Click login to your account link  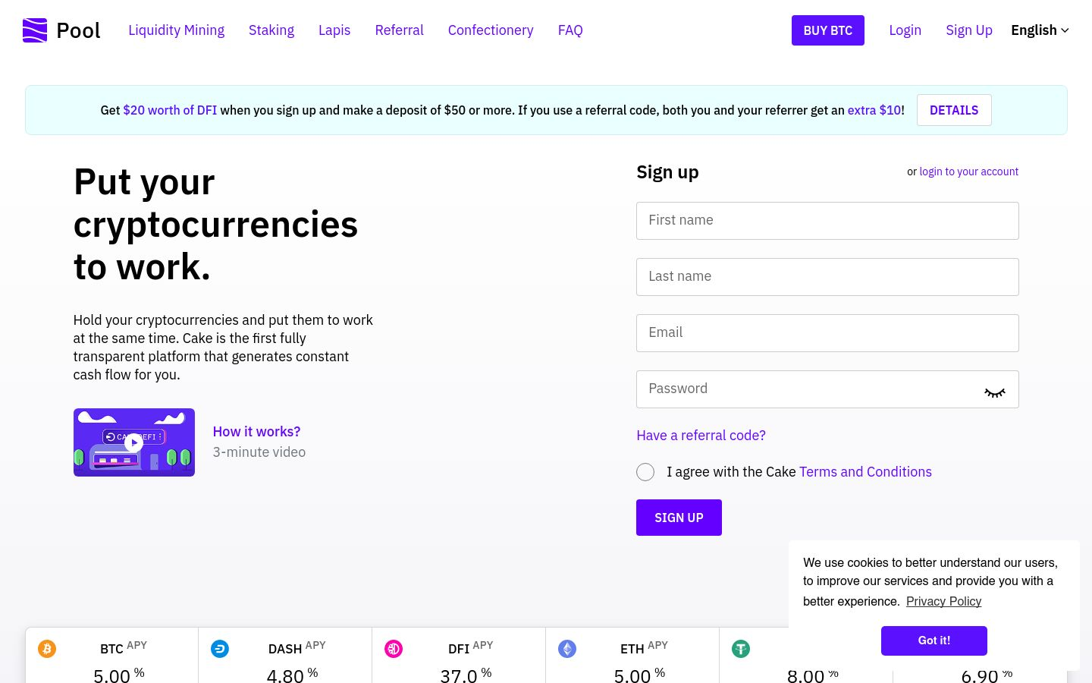tap(968, 172)
